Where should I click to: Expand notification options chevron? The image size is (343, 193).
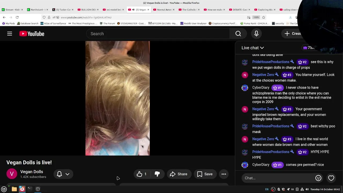pyautogui.click(x=68, y=174)
